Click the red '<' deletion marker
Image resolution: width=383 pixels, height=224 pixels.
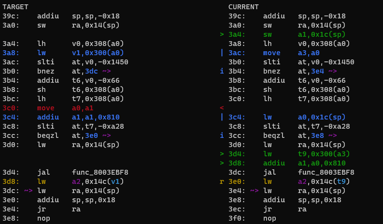coord(222,108)
